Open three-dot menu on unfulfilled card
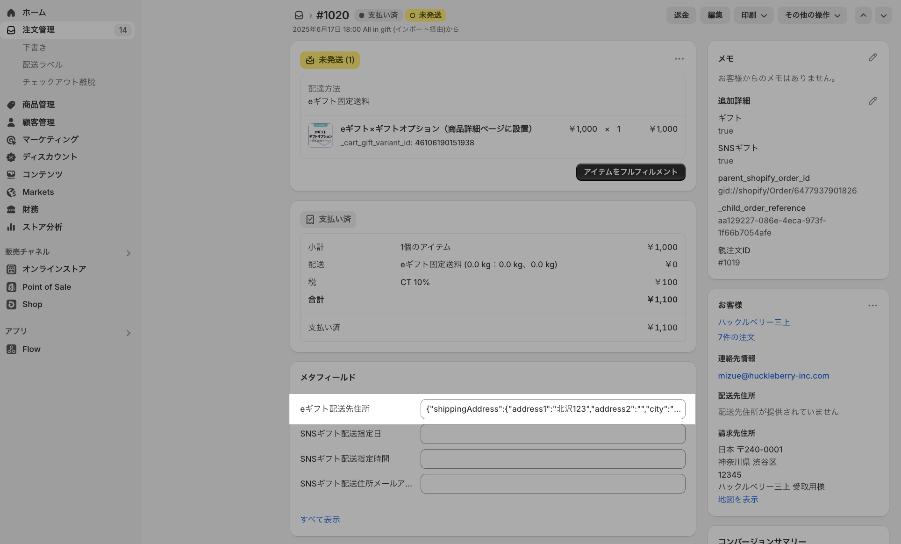Viewport: 901px width, 544px height. [679, 59]
